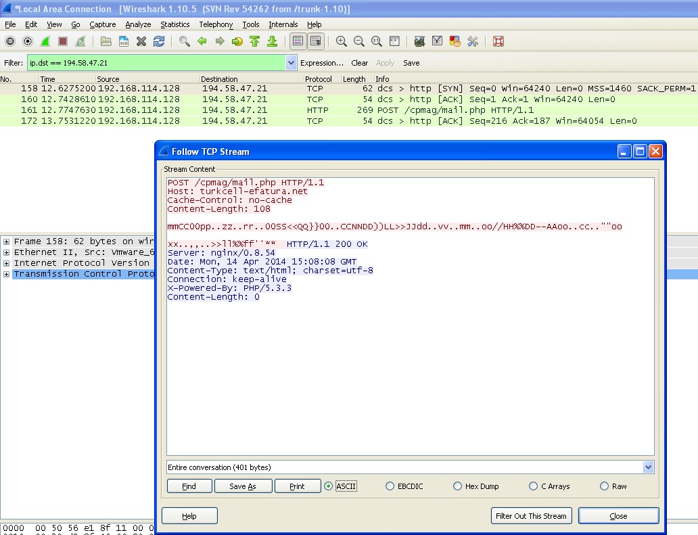Switch the stream view to Raw
This screenshot has width=698, height=535.
604,486
